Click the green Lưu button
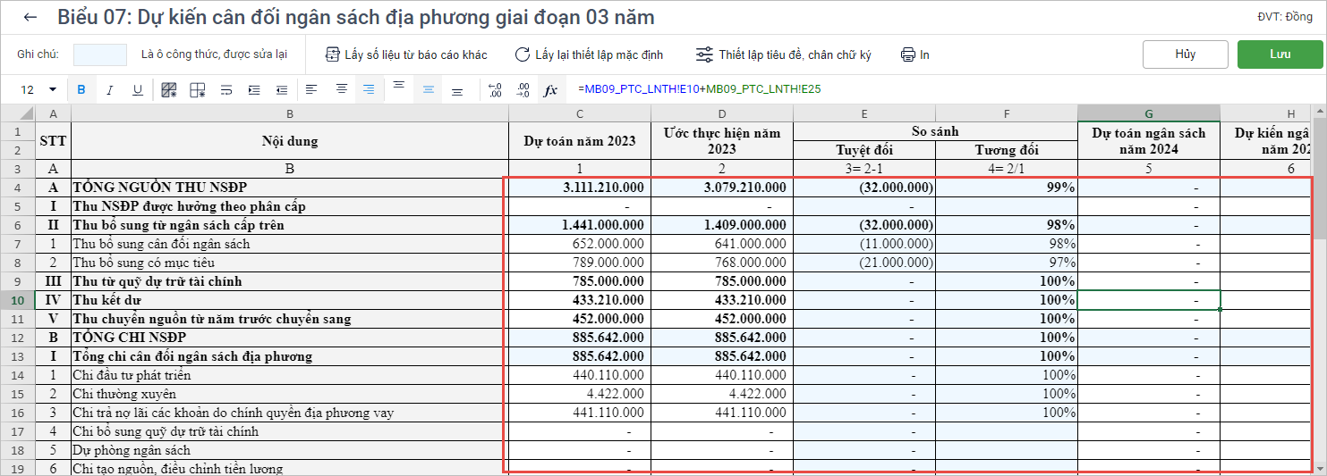This screenshot has height=476, width=1327. pyautogui.click(x=1280, y=54)
